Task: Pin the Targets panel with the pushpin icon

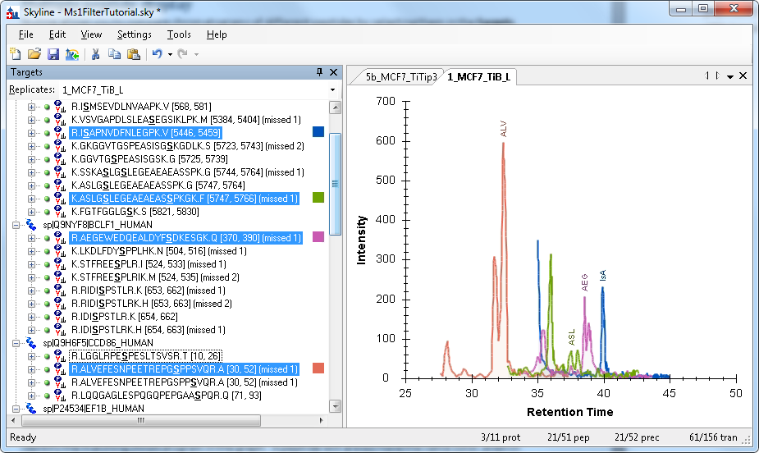Action: (320, 72)
